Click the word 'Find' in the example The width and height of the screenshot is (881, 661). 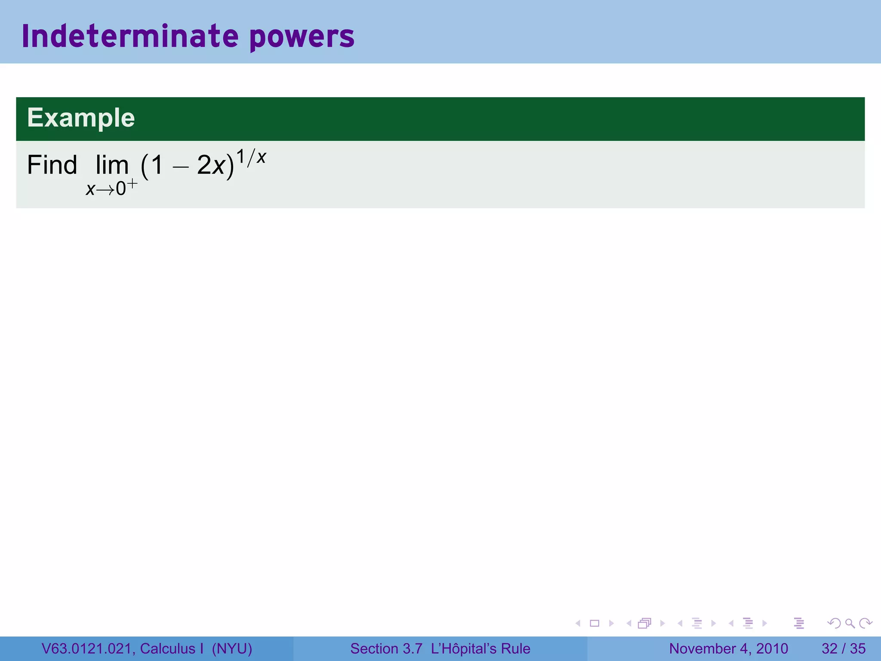click(52, 165)
